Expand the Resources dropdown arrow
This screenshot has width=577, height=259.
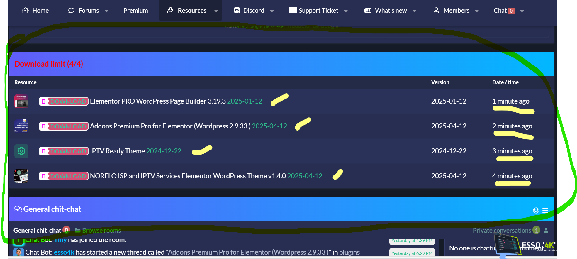coord(216,11)
